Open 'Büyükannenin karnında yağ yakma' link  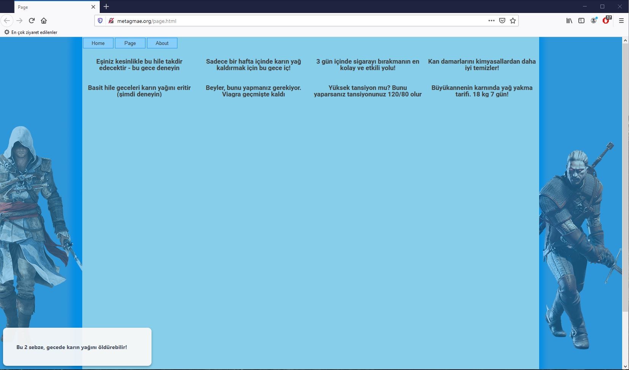coord(482,91)
